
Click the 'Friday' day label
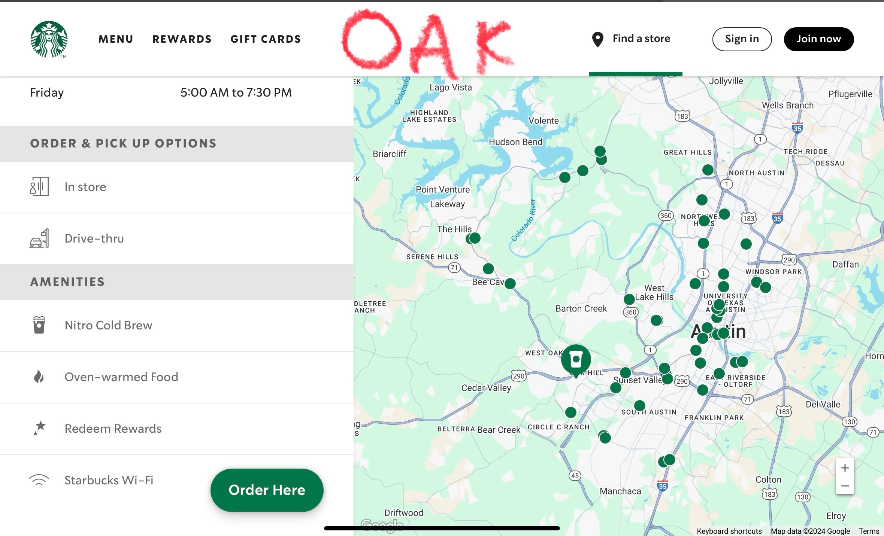47,93
